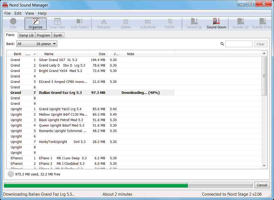Image resolution: width=274 pixels, height=200 pixels.
Task: Open the File menu
Action: [7, 13]
